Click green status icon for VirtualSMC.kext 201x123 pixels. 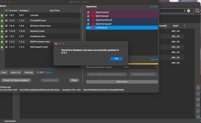coord(2,21)
